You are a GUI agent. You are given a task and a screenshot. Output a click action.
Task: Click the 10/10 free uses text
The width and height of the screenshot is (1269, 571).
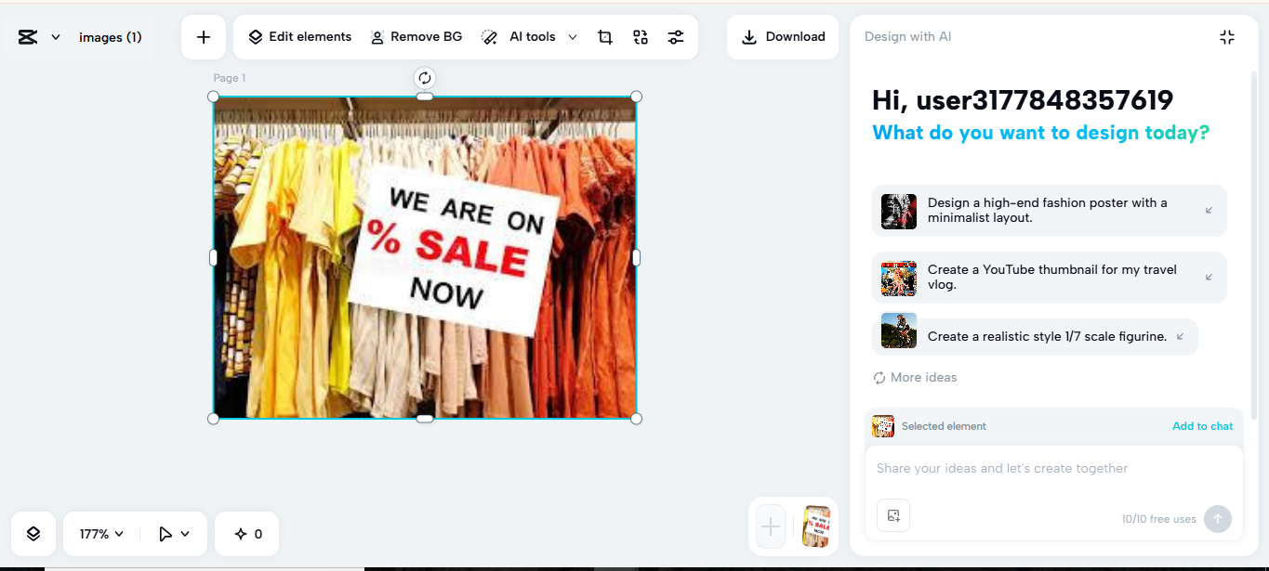click(1159, 519)
